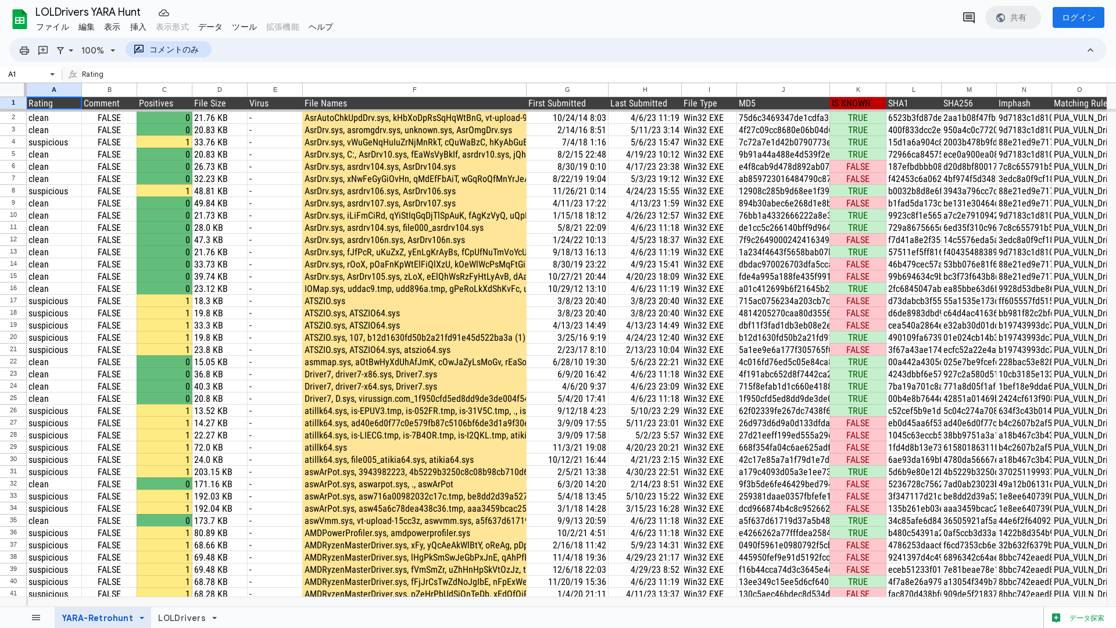Print the spreadsheet with the printer icon
Viewport: 1116px width, 628px height.
[x=24, y=51]
